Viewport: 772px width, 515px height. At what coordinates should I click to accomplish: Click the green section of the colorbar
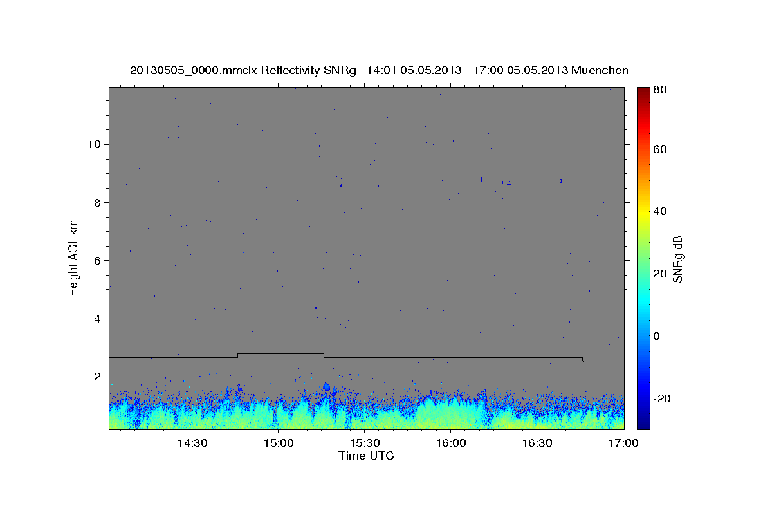click(643, 257)
